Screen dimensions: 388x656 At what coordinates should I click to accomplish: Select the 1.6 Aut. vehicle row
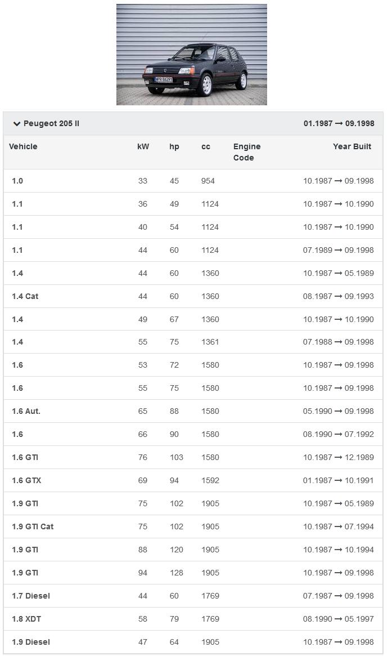pyautogui.click(x=26, y=411)
